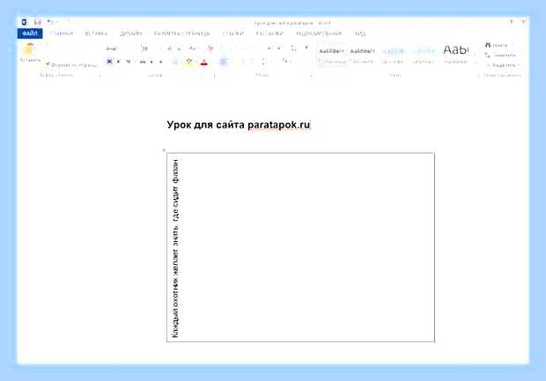Click the Undo arrow icon
The image size is (546, 381).
pos(50,22)
